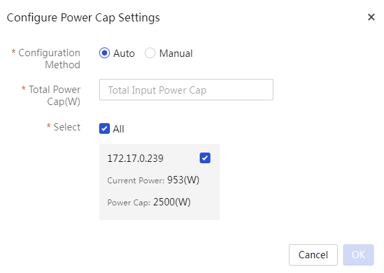Click the Cancel button
This screenshot has height=273, width=384.
coord(313,255)
